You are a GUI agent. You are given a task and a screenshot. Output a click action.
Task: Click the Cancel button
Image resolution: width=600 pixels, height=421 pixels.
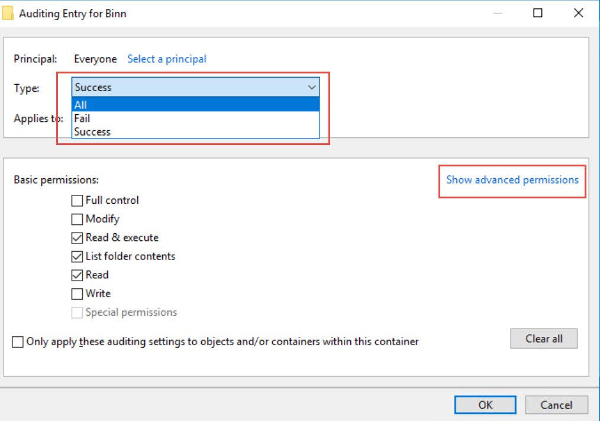pyautogui.click(x=556, y=405)
